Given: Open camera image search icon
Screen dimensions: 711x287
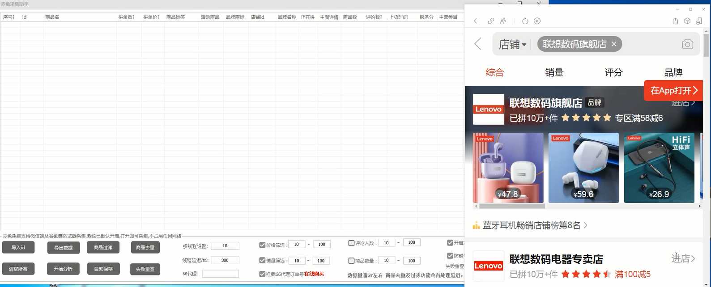Looking at the screenshot, I should click(x=687, y=44).
